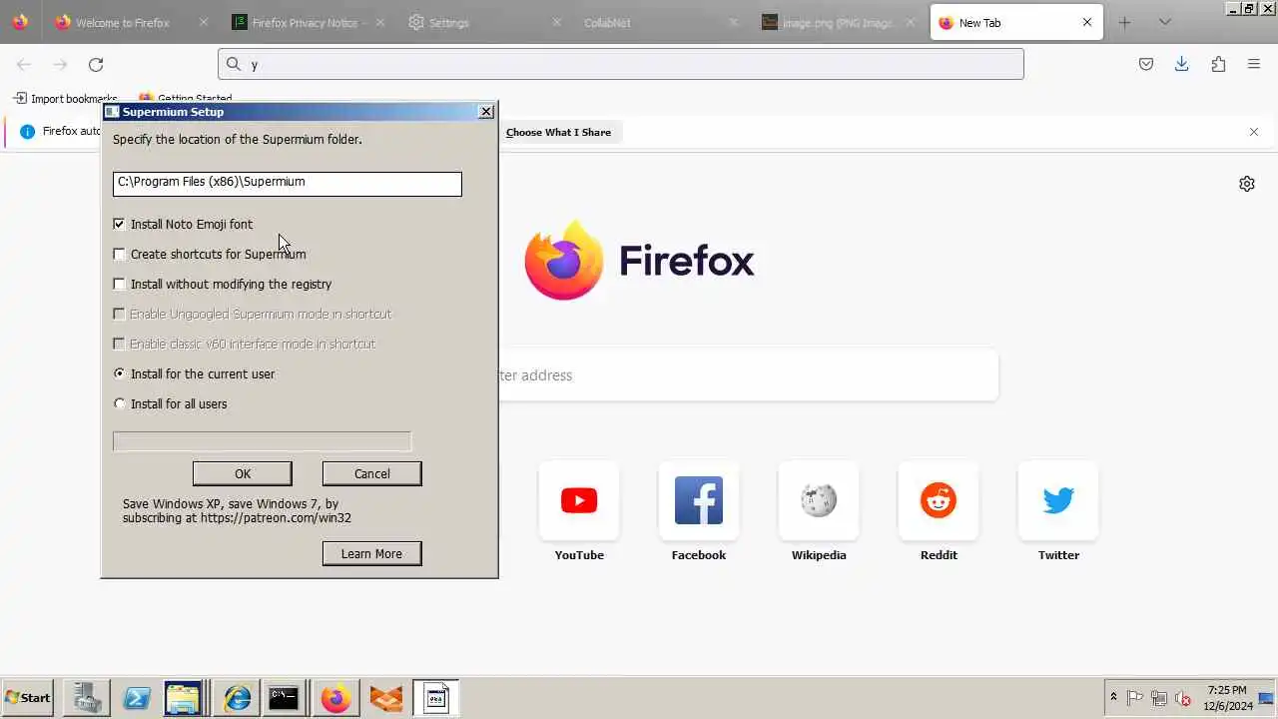Click the Import bookmarks toolbar icon

click(x=20, y=99)
